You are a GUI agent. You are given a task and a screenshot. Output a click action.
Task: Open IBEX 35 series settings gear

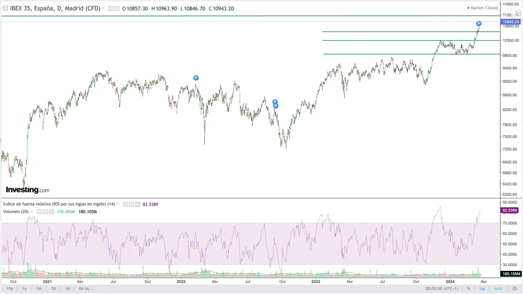[117, 9]
